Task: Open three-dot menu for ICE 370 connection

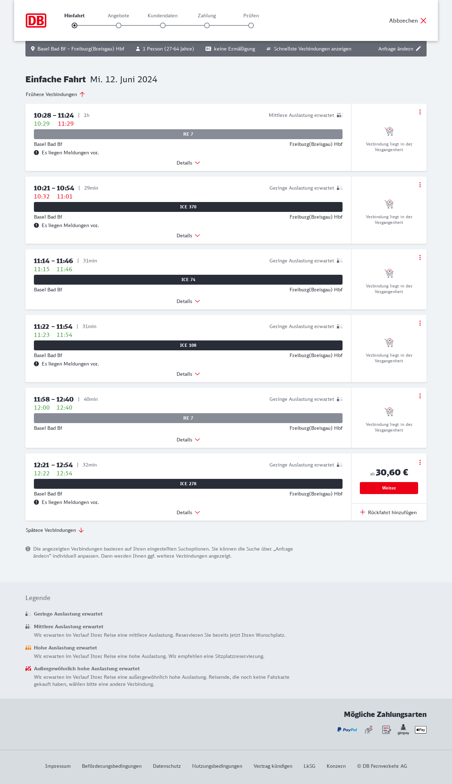Action: coord(420,185)
